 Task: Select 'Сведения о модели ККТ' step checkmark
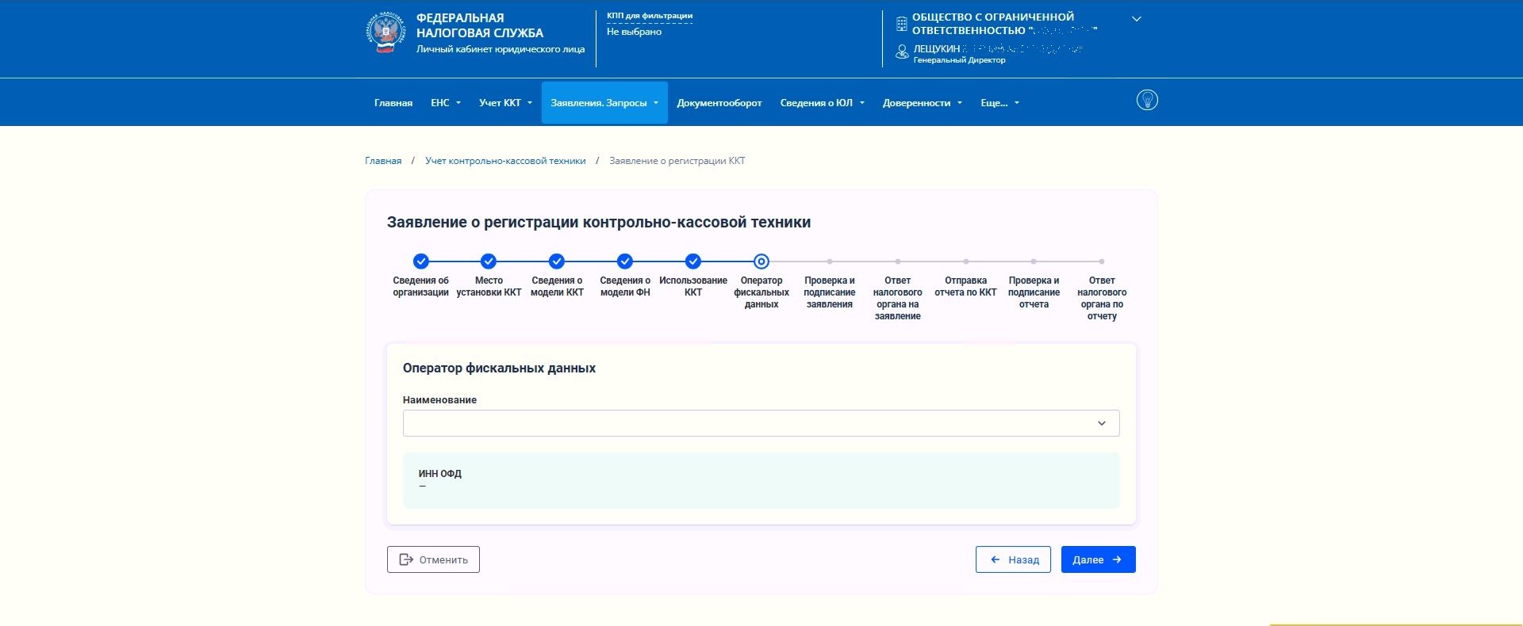click(557, 261)
